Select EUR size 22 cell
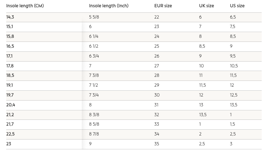Image resolution: width=269 pixels, height=153 pixels. (157, 17)
